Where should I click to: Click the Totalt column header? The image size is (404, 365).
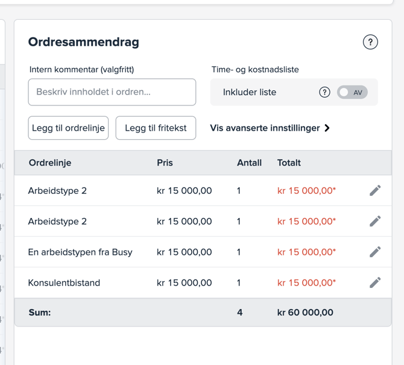click(289, 163)
